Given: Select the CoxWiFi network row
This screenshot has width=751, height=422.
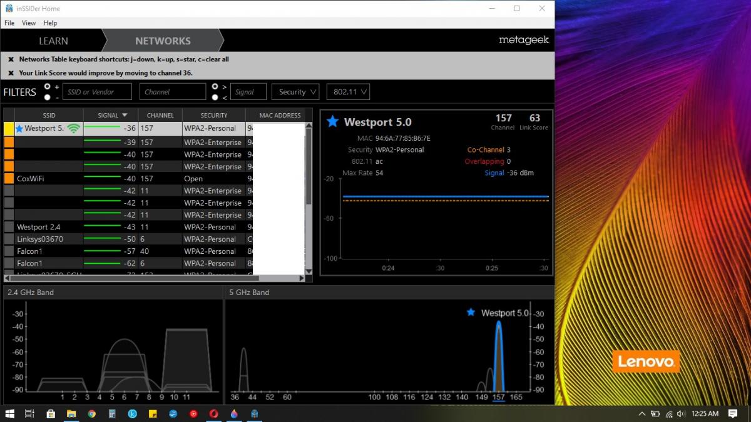Looking at the screenshot, I should click(x=154, y=178).
